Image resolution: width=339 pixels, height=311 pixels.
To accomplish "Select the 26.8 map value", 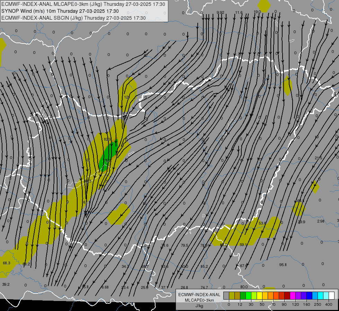I will point(184,288).
